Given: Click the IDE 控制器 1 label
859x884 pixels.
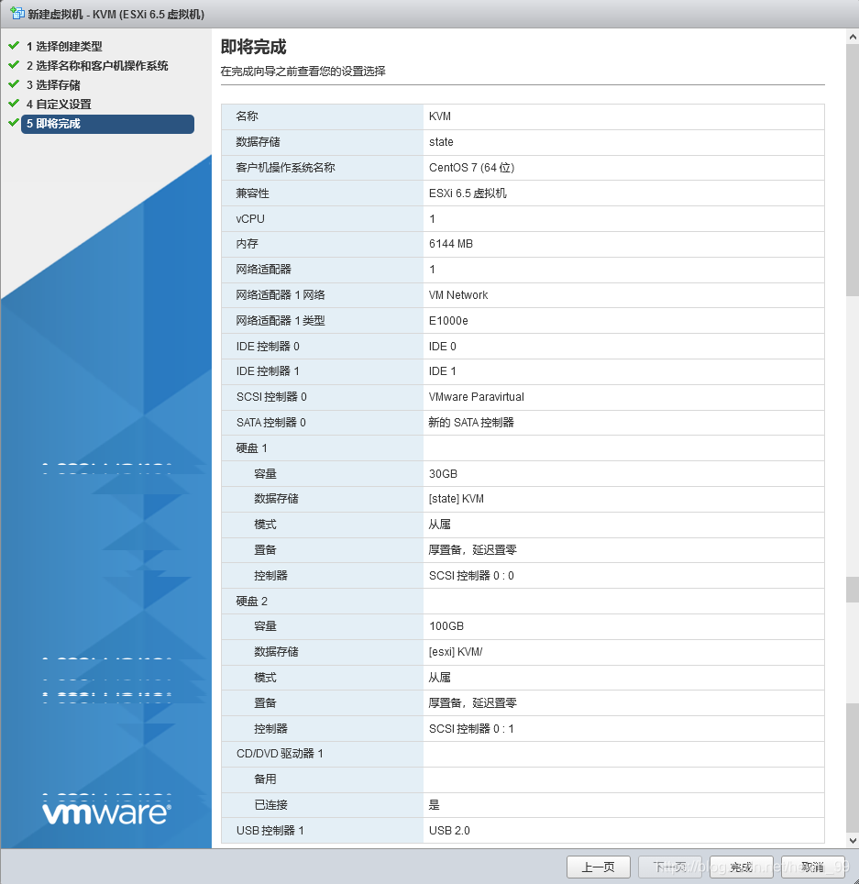Looking at the screenshot, I should click(x=268, y=371).
